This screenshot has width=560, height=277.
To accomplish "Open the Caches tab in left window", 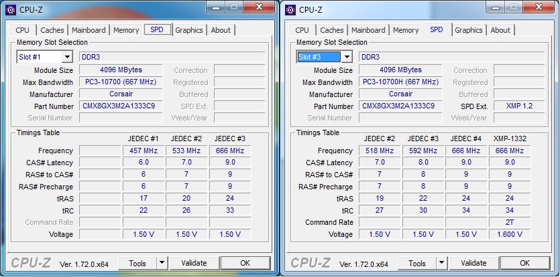I will pyautogui.click(x=52, y=30).
